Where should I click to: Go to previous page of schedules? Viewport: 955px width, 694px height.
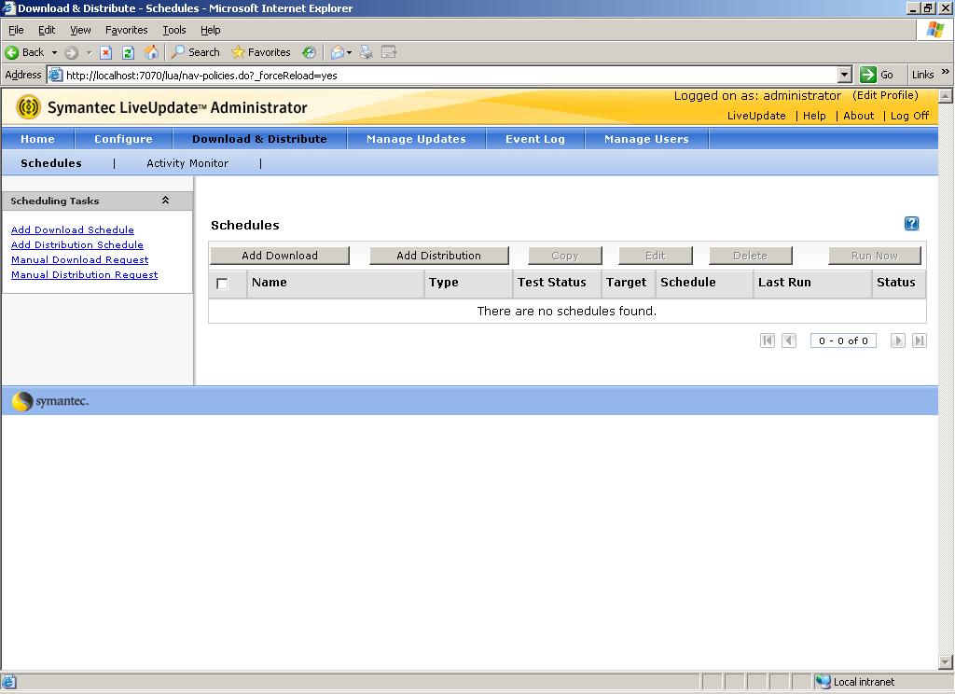coord(789,340)
